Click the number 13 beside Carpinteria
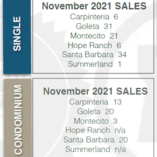This screenshot has width=157, height=157. coord(117,102)
